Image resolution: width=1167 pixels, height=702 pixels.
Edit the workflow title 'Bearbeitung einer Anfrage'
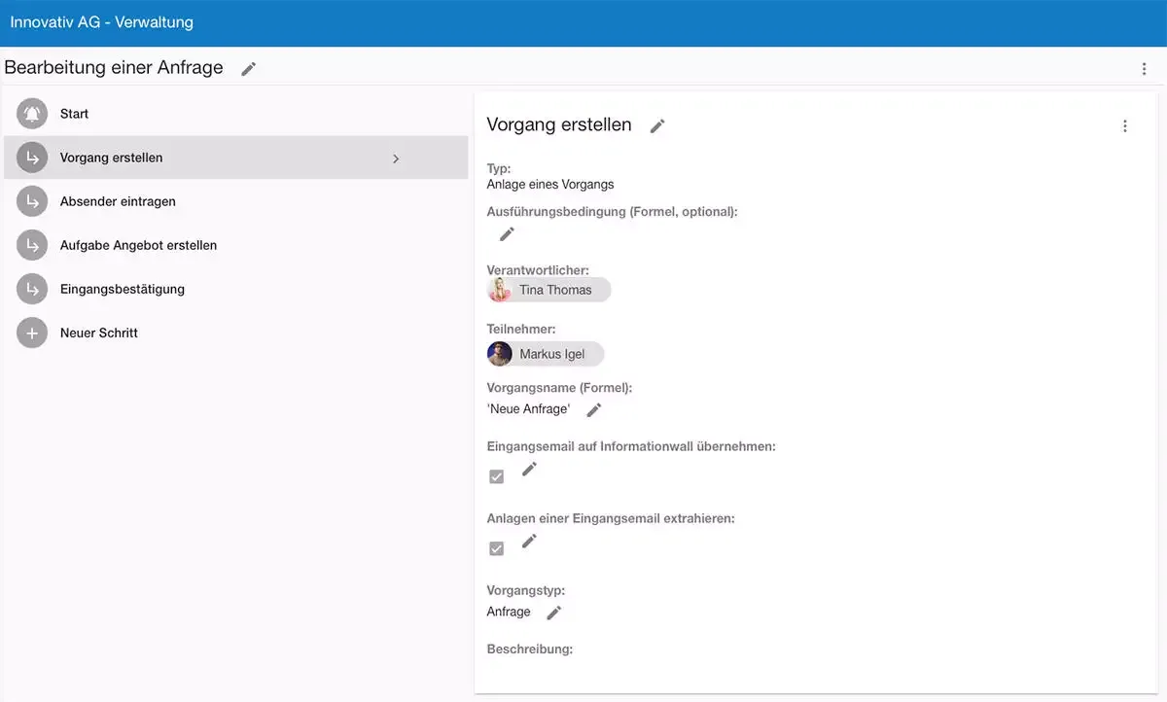click(x=249, y=68)
